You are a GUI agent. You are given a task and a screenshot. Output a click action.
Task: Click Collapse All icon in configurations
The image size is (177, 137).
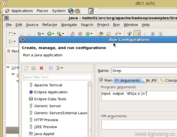[x=51, y=68]
